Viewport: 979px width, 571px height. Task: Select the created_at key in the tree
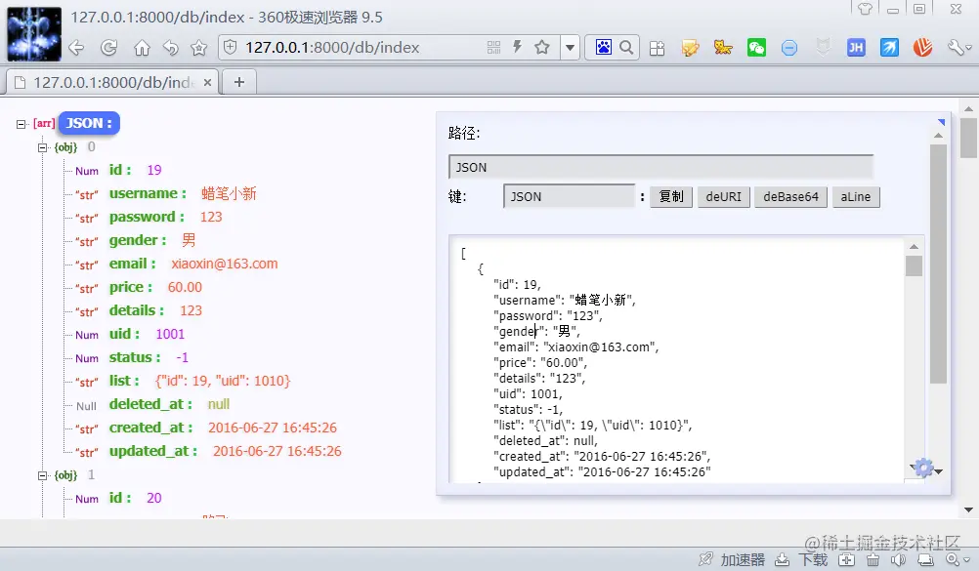pyautogui.click(x=151, y=428)
